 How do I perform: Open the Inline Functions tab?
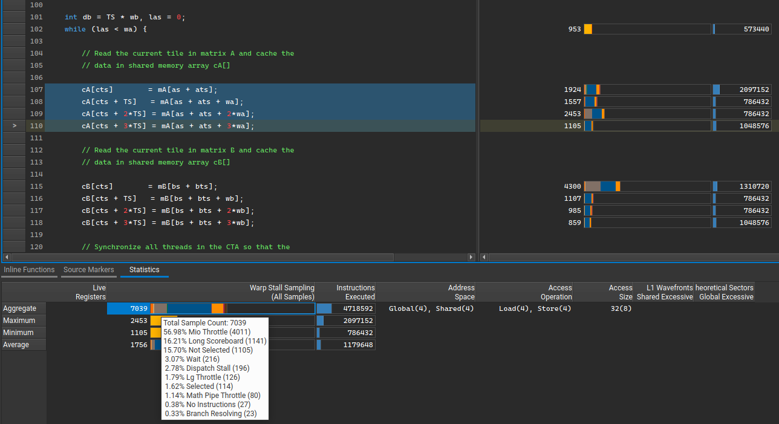pyautogui.click(x=29, y=270)
